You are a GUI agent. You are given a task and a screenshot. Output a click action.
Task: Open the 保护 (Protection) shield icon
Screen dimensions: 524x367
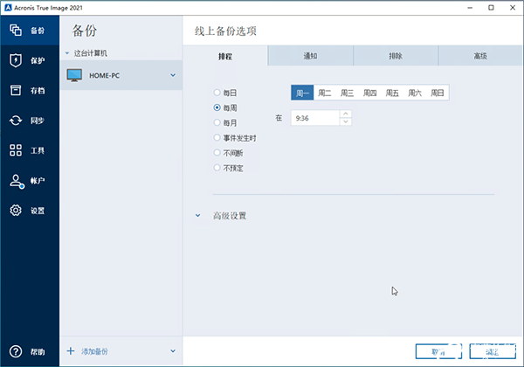pos(16,60)
